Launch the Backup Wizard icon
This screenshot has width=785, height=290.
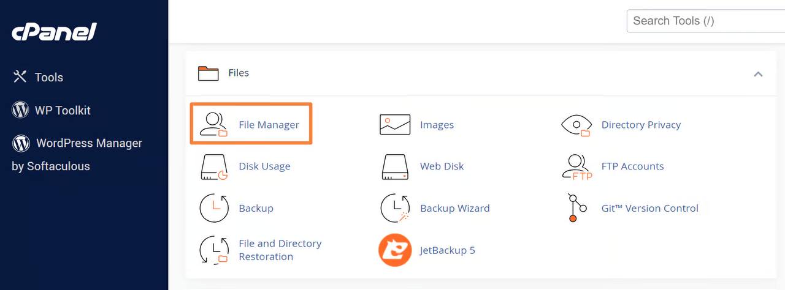(395, 208)
